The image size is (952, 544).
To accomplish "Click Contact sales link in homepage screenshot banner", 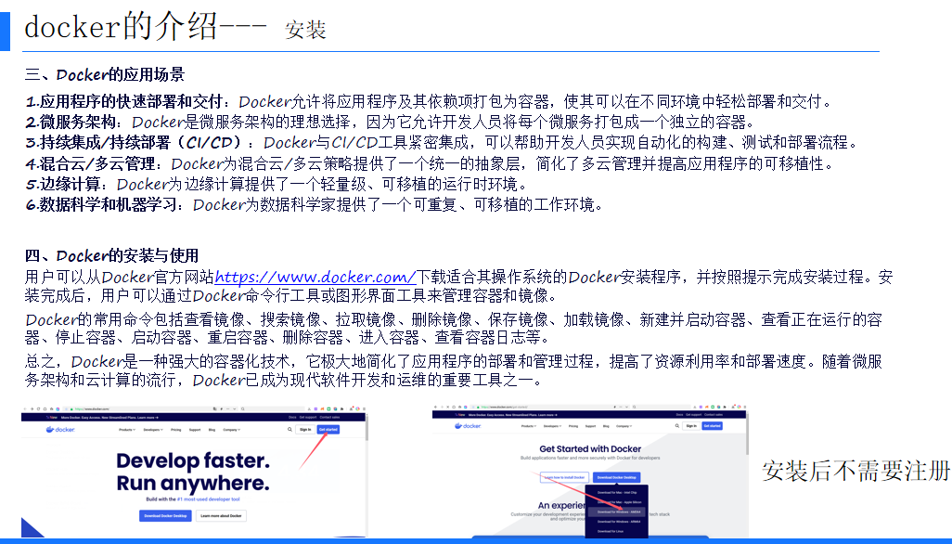I will pyautogui.click(x=329, y=417).
